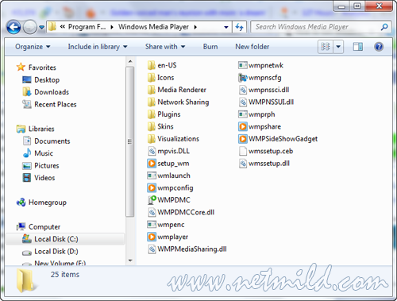
Task: Select the WMPDMCCore.dll file icon
Action: point(152,212)
